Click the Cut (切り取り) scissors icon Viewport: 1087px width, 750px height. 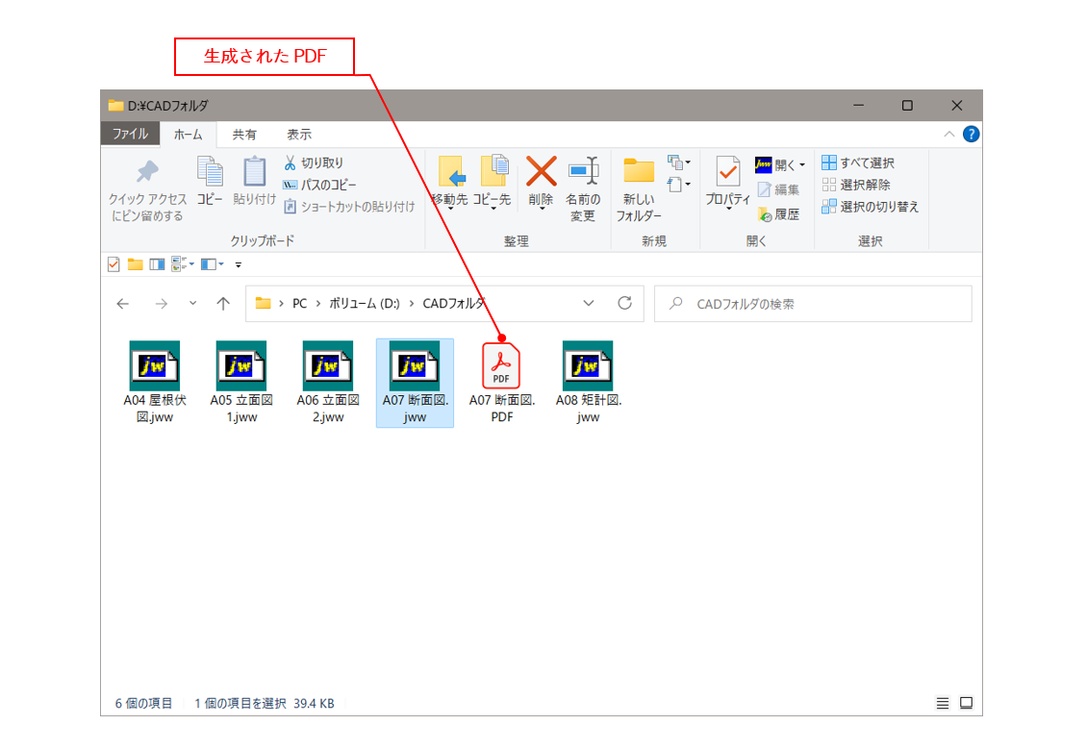tap(291, 162)
